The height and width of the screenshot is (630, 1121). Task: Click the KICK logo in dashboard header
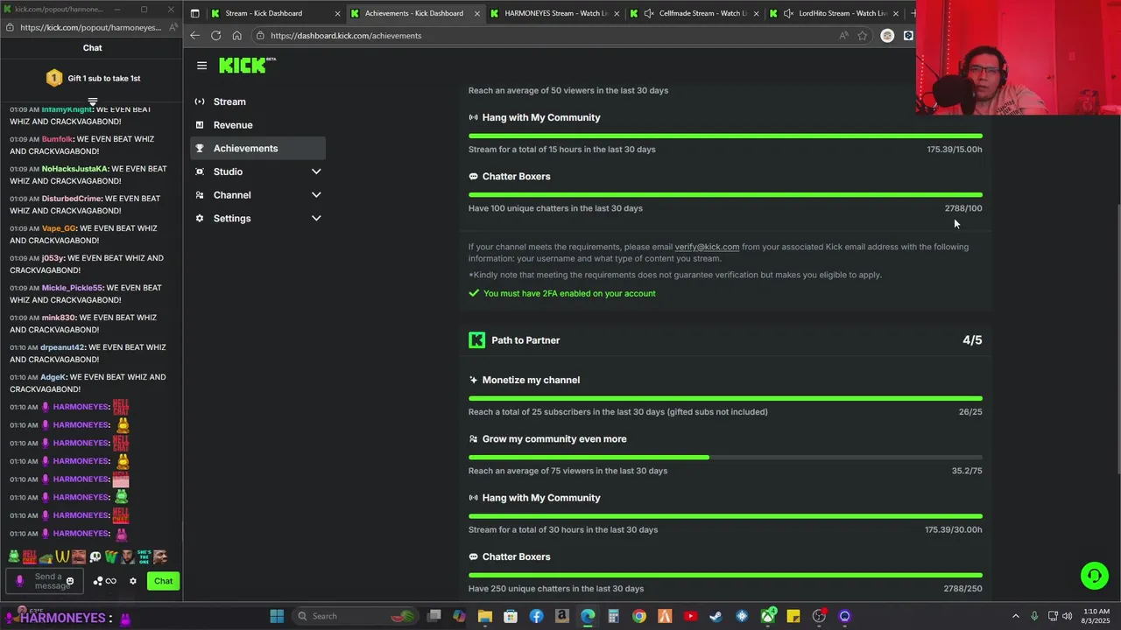point(247,66)
